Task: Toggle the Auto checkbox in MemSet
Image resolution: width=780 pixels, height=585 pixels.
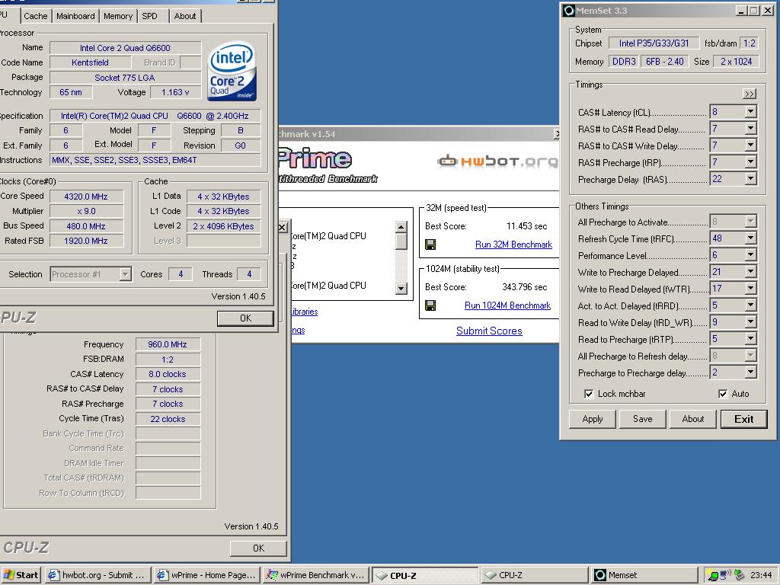Action: tap(723, 394)
